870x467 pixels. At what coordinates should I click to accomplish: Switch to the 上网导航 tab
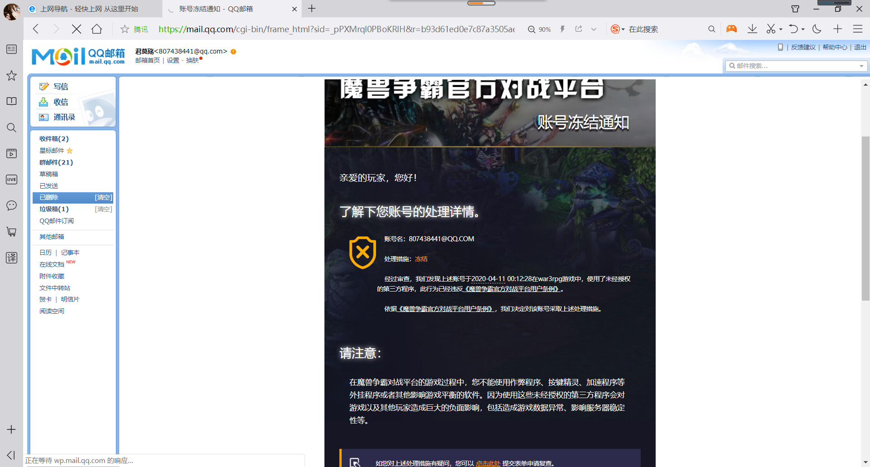tap(92, 9)
